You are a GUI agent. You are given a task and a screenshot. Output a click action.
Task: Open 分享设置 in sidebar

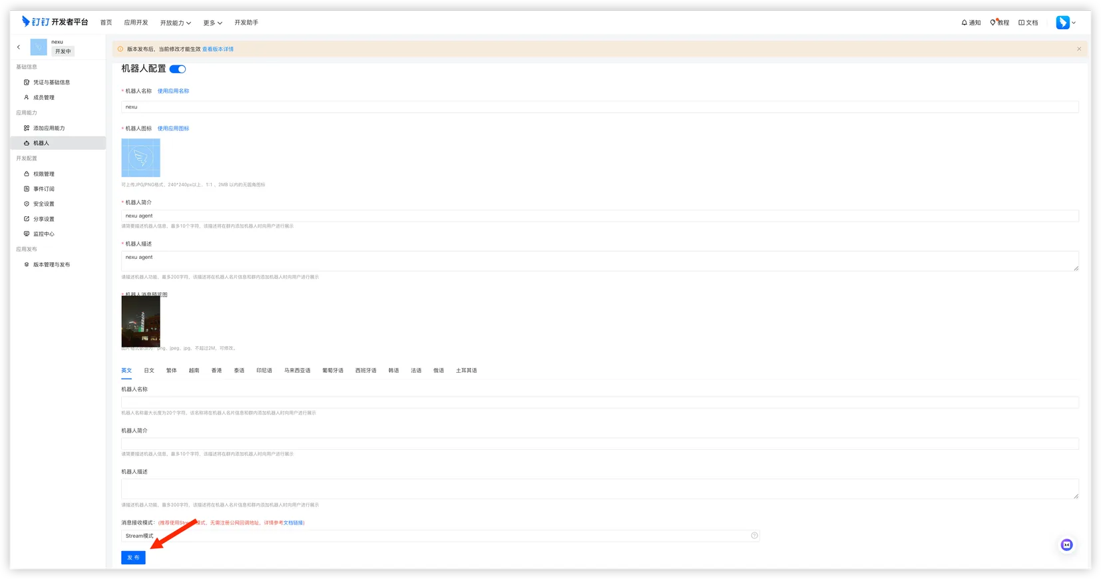coord(44,219)
